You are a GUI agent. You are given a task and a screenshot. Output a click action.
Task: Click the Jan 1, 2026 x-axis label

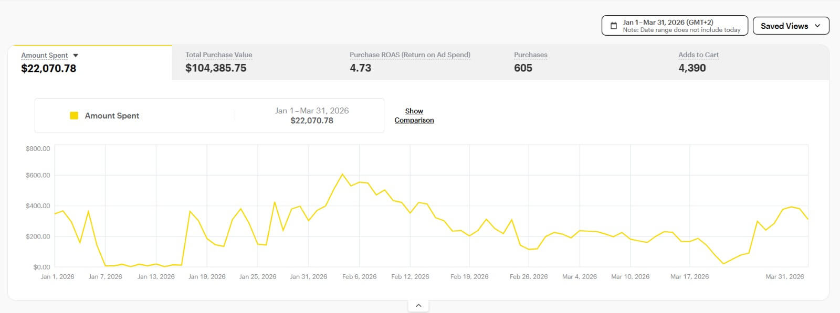58,276
